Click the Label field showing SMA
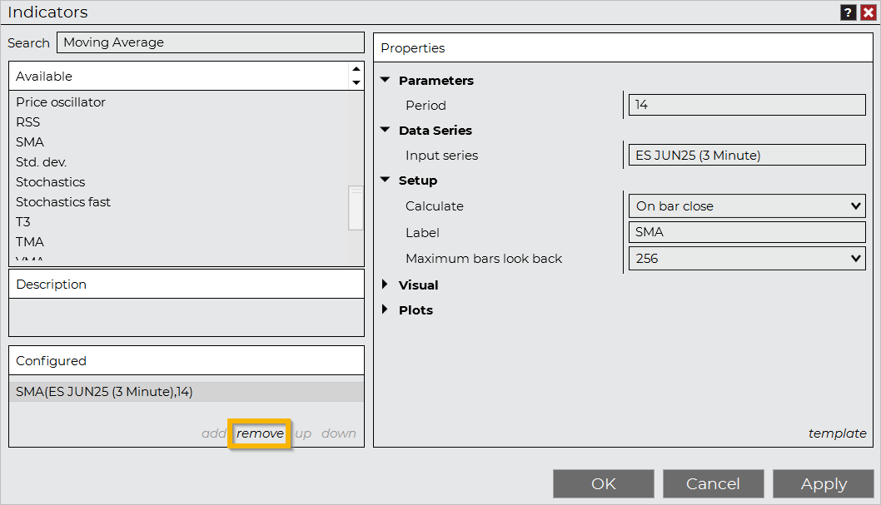This screenshot has height=505, width=881. coord(747,232)
